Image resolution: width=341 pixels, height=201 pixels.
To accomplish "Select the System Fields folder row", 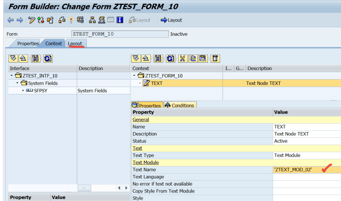I will [x=42, y=83].
